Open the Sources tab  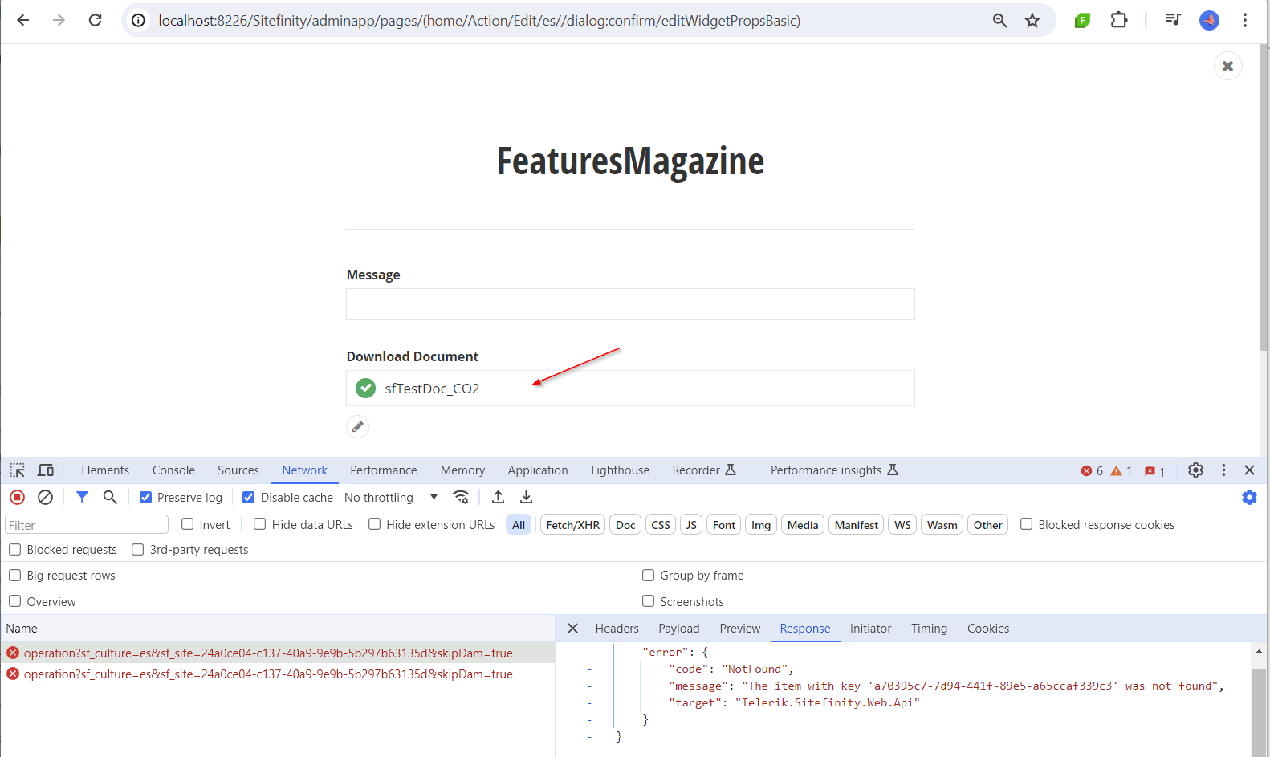(238, 470)
